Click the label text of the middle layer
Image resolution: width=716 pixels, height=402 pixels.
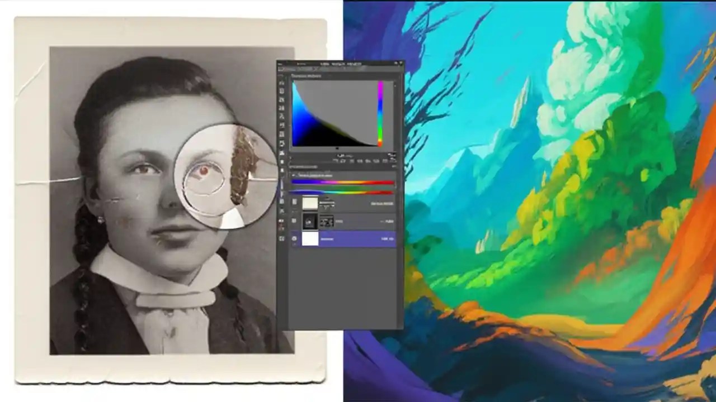[338, 221]
